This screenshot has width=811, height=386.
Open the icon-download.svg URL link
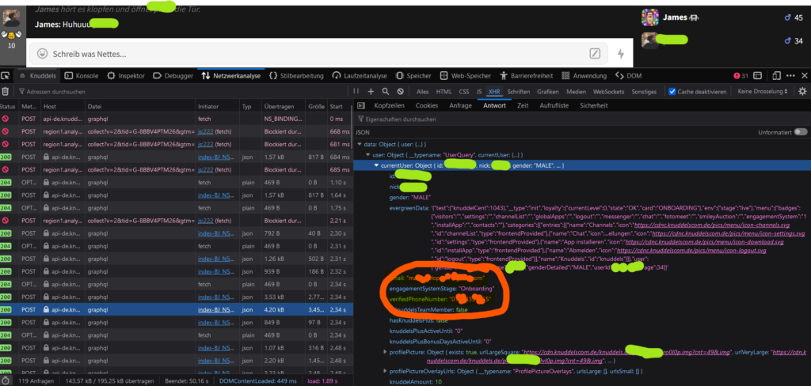tap(704, 242)
